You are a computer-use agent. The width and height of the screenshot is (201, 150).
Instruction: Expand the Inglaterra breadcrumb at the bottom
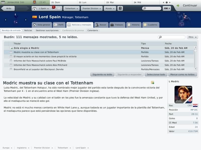pyautogui.click(x=23, y=148)
